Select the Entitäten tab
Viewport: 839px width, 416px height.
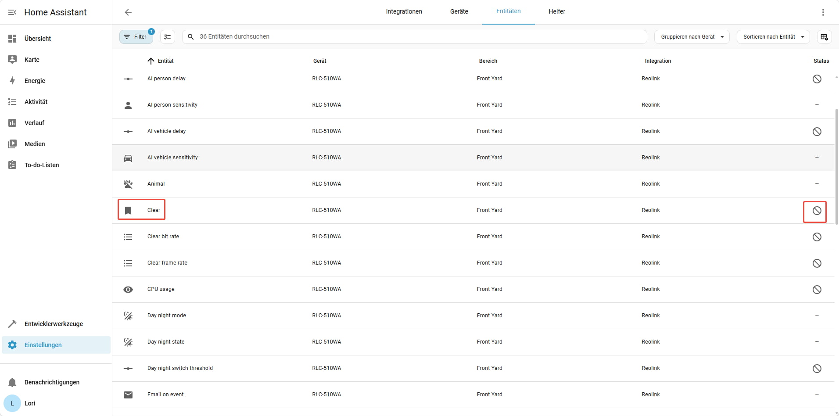tap(508, 12)
